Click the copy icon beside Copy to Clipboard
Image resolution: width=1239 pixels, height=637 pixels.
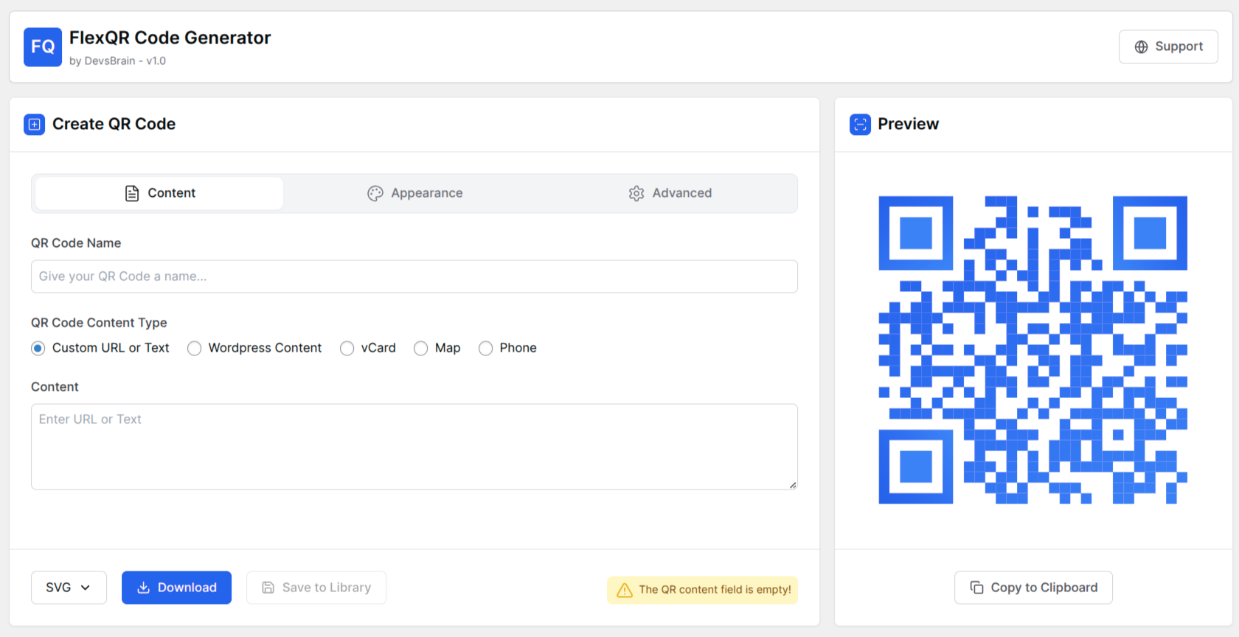point(976,588)
